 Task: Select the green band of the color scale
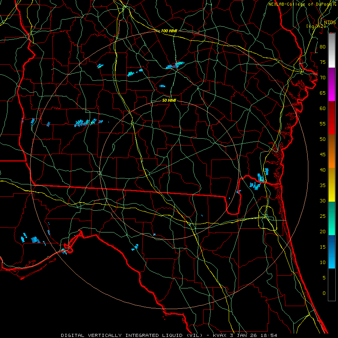[x=332, y=218]
